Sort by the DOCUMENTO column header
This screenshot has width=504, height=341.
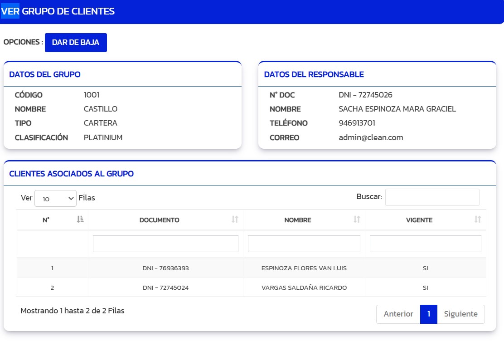point(159,220)
